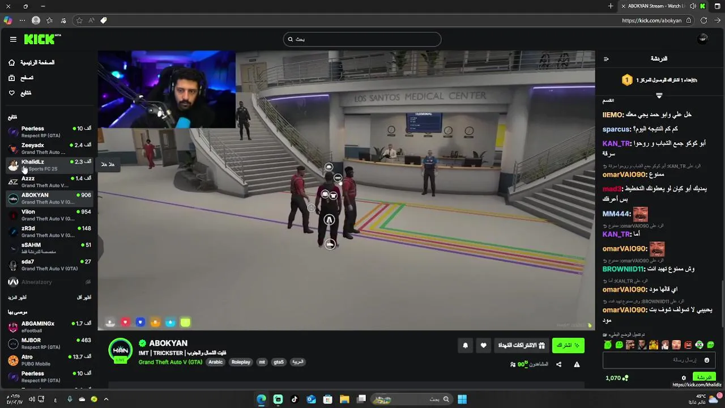Screen dimensions: 725x408
Task: Open File Explorer in taskbar
Action: (344, 399)
